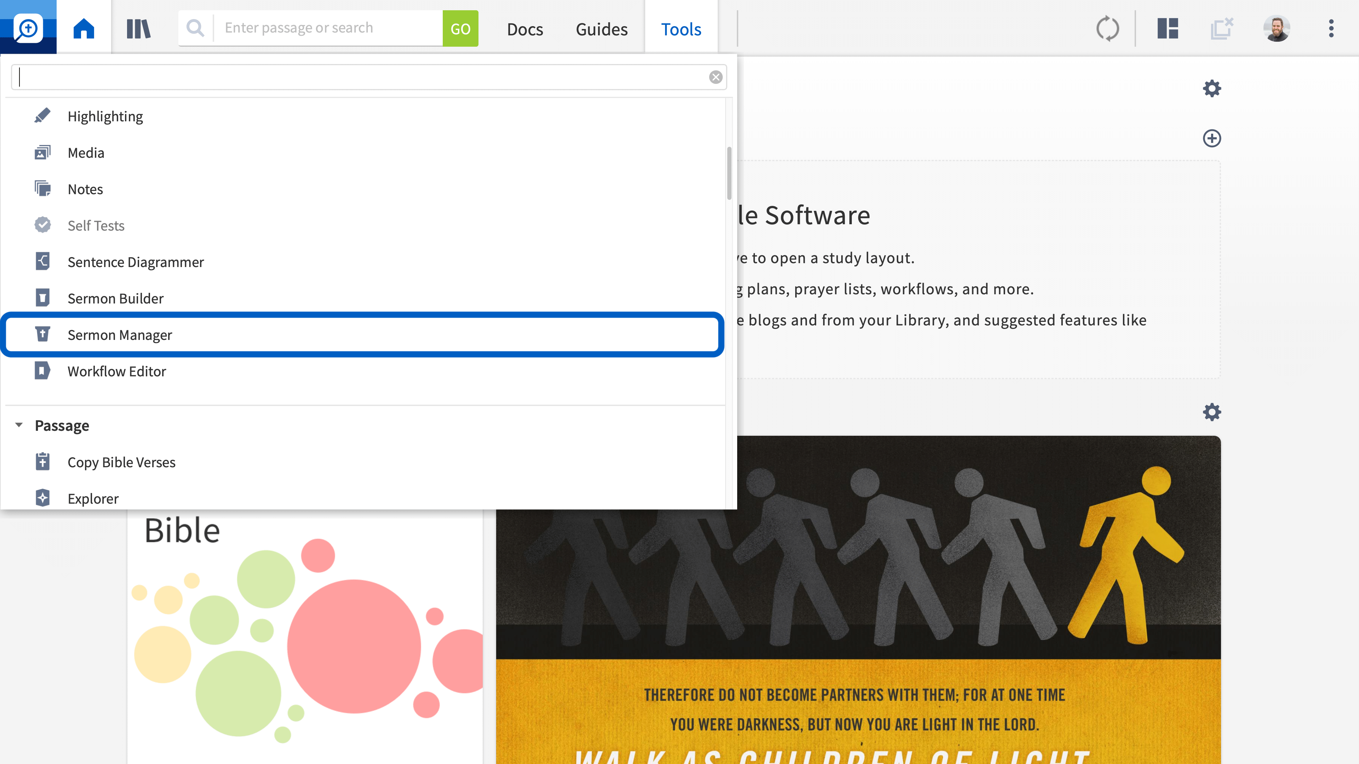
Task: Click the Self Tests checkmark icon
Action: (x=42, y=225)
